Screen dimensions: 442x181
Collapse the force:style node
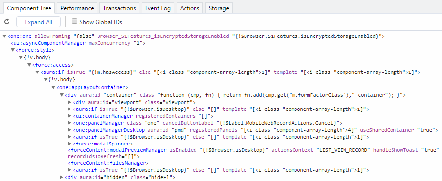tap(13, 50)
